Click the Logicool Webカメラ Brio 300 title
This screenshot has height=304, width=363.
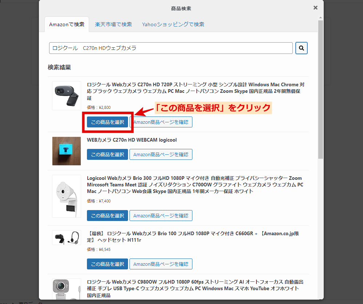tap(195, 185)
